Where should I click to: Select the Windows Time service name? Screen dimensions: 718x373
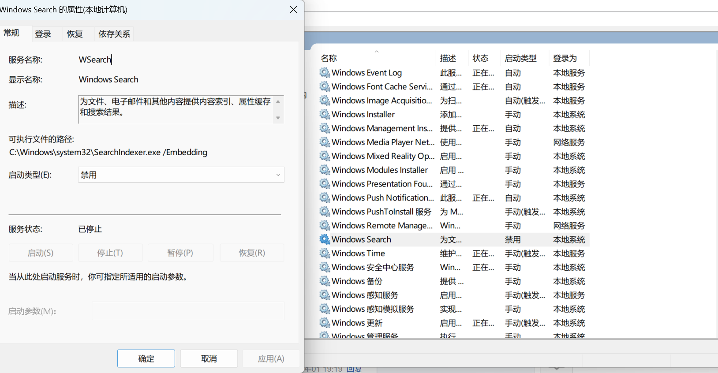[x=358, y=253]
